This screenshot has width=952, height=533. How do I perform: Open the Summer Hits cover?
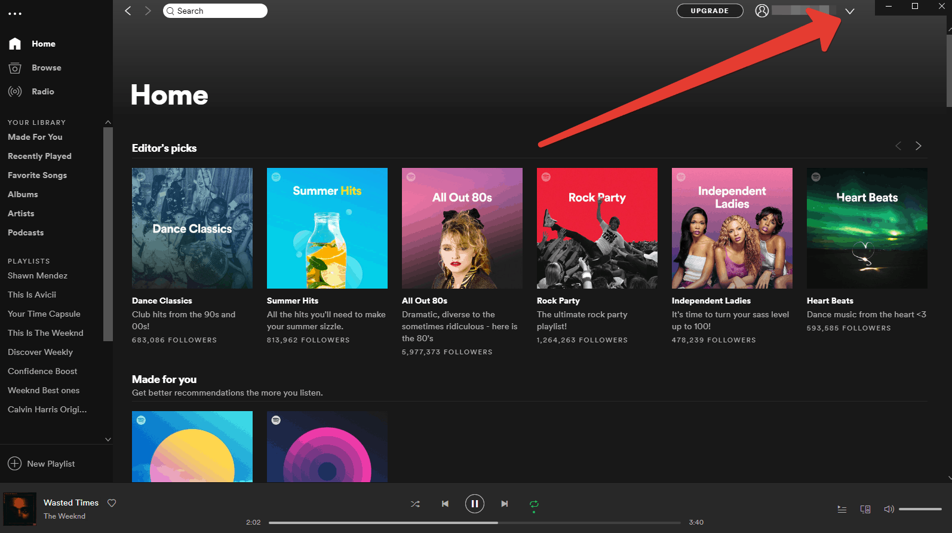327,228
